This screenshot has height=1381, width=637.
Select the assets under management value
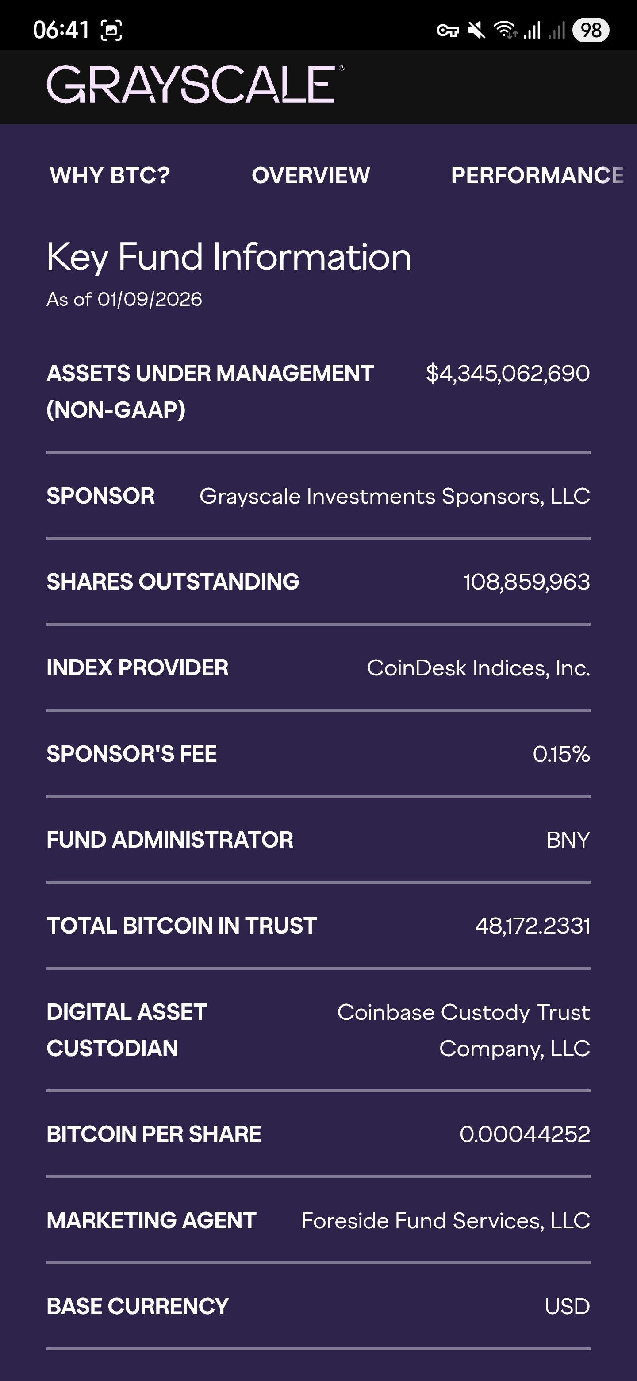[x=507, y=373]
